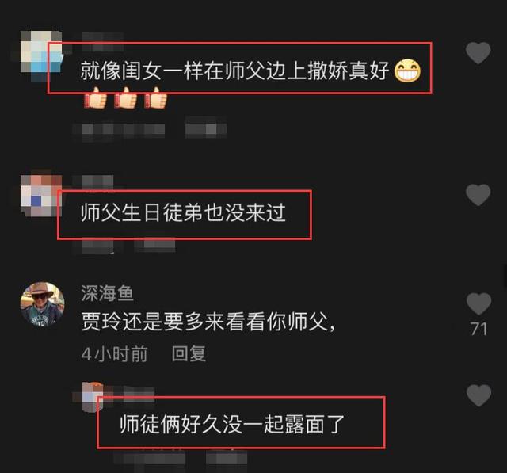This screenshot has width=507, height=473.
Task: Select reply text 师徒俩好久没一起露面了
Action: [x=231, y=424]
